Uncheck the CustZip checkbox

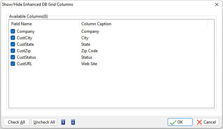click(x=13, y=51)
